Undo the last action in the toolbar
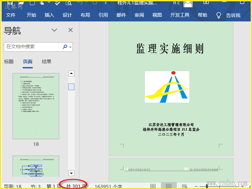The image size is (252, 189). click(80, 3)
